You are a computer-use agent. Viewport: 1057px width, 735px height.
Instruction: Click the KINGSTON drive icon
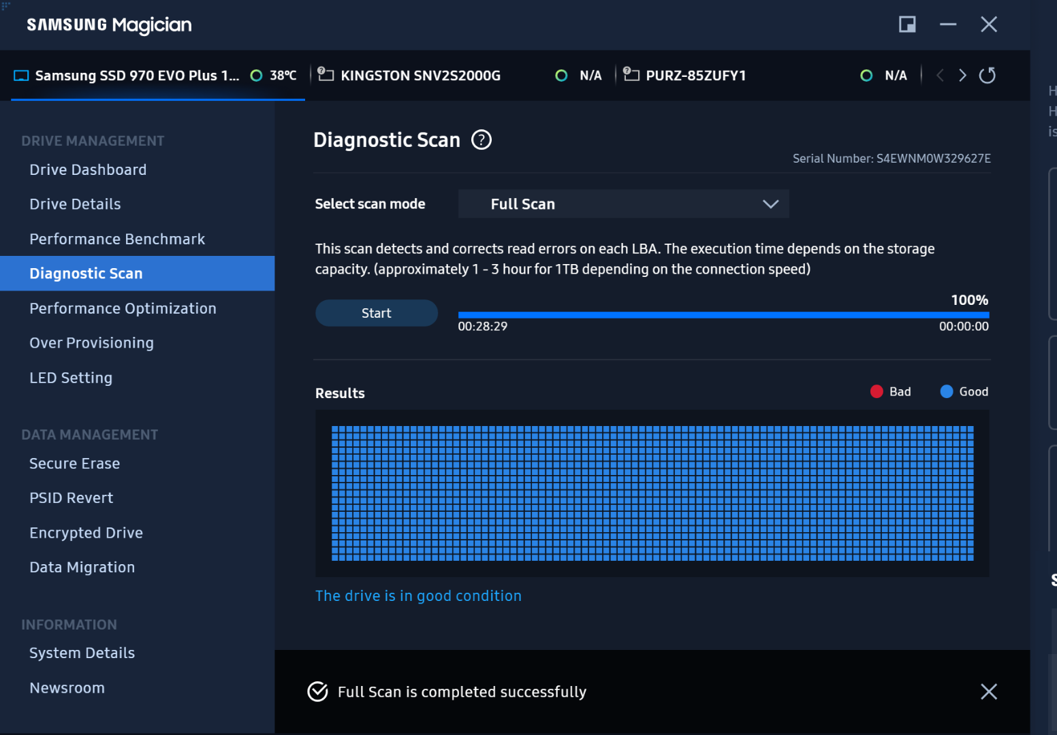pos(326,74)
